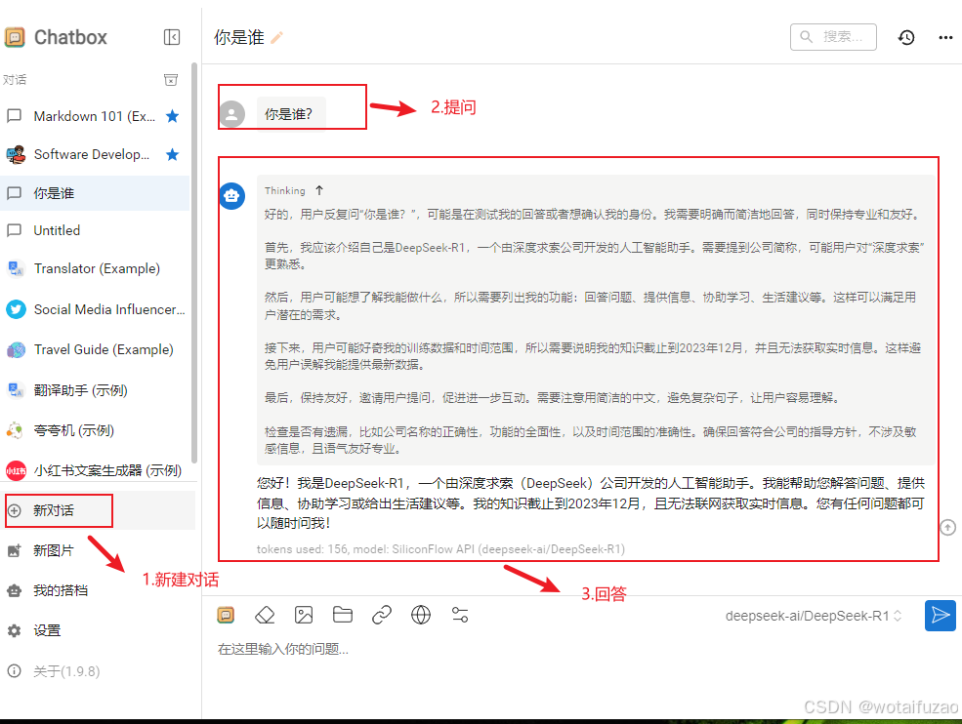Click the 在这里输入你的问题 input box

(576, 649)
